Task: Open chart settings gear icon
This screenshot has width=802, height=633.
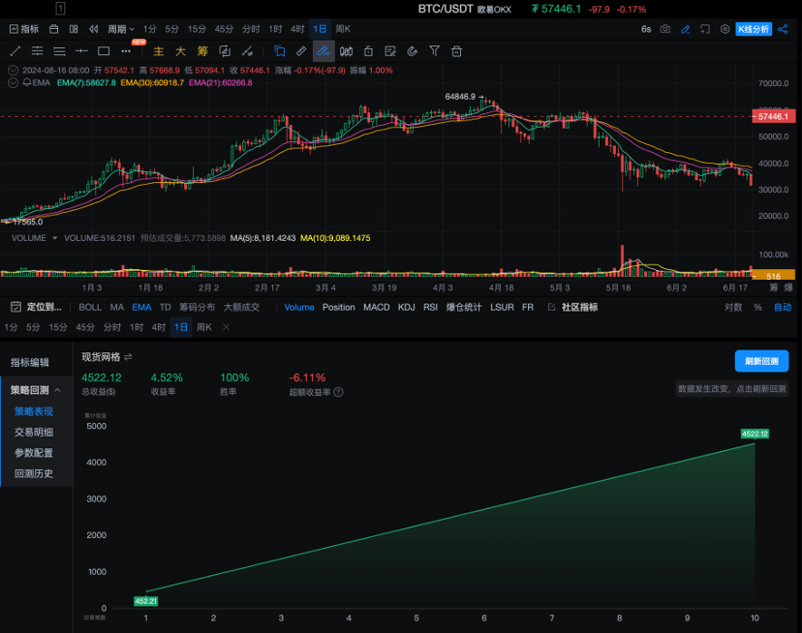Action: [x=725, y=29]
